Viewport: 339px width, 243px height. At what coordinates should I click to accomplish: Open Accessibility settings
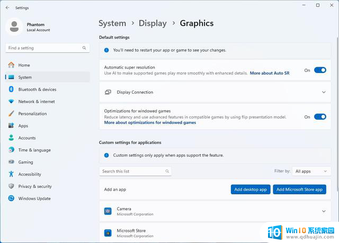tap(48, 174)
